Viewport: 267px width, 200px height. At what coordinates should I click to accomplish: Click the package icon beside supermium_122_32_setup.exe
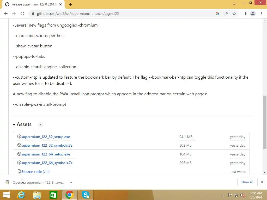tap(19, 136)
